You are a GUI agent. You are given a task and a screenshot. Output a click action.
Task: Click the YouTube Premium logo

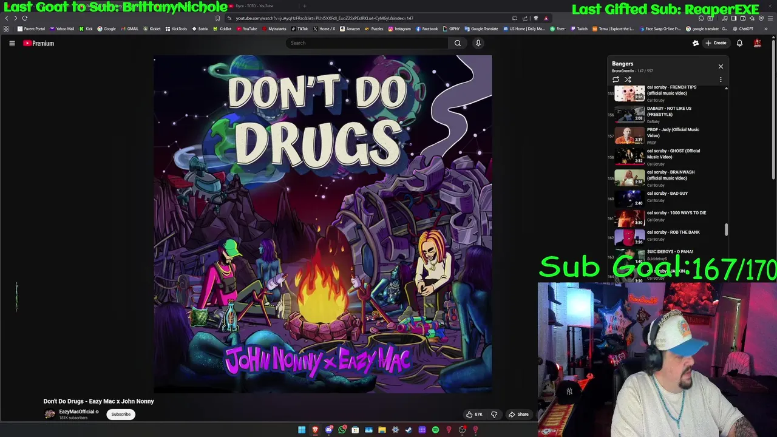39,43
